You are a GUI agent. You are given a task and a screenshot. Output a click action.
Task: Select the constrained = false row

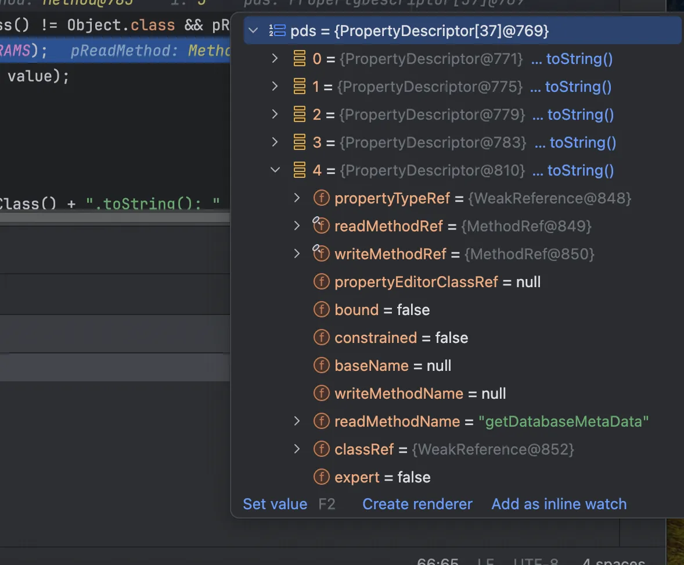point(401,338)
